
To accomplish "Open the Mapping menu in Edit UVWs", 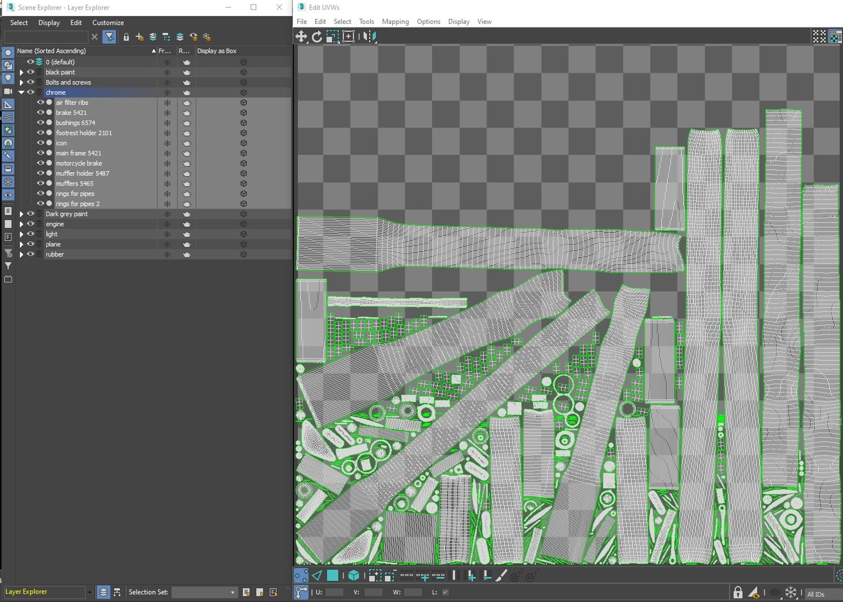I will (395, 22).
